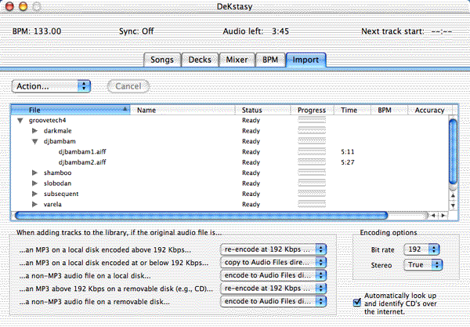Click the progress bar of djbambam1.aiff
Image resolution: width=470 pixels, height=327 pixels.
coord(312,152)
